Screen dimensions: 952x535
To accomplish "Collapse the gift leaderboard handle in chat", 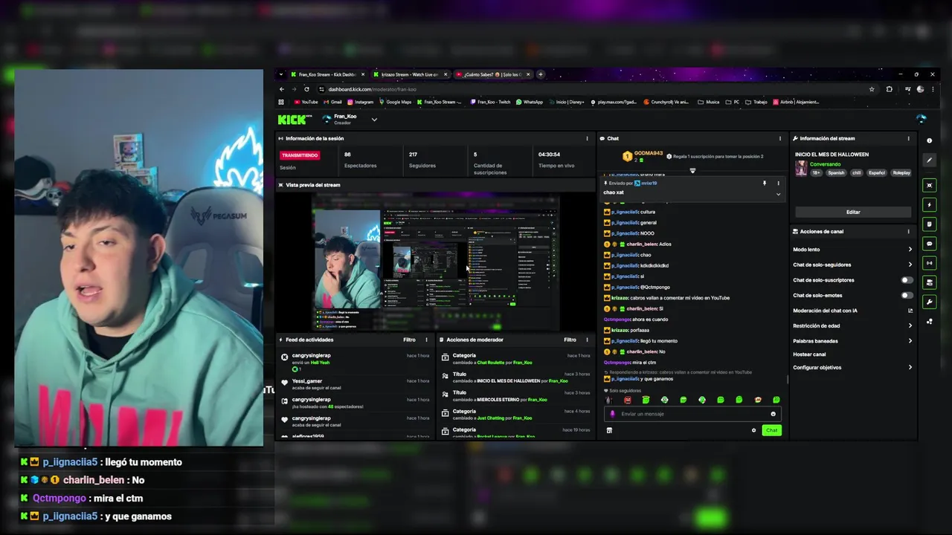I will click(692, 170).
